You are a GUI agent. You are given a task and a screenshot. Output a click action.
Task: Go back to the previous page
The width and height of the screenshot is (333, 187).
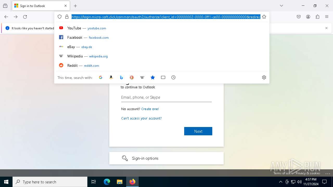(6, 17)
